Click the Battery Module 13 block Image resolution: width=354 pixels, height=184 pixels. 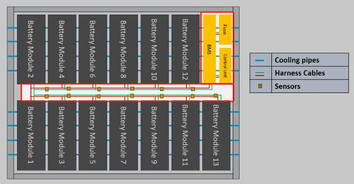point(216,135)
